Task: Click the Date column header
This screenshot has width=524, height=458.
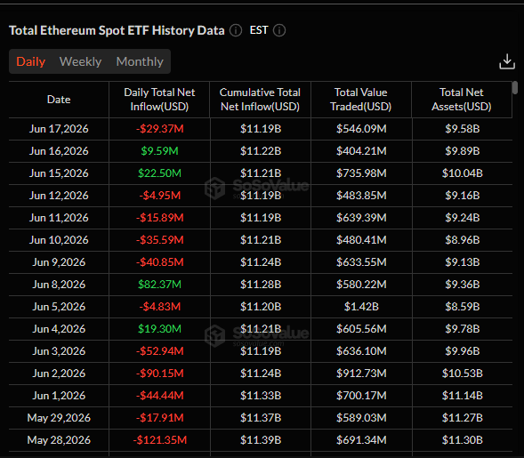Action: pos(59,100)
